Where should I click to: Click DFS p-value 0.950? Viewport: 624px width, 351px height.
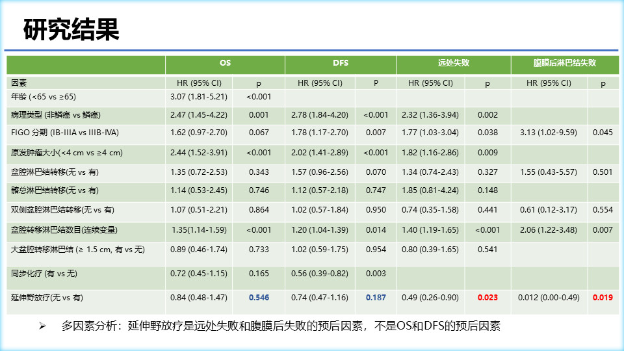[x=376, y=210]
